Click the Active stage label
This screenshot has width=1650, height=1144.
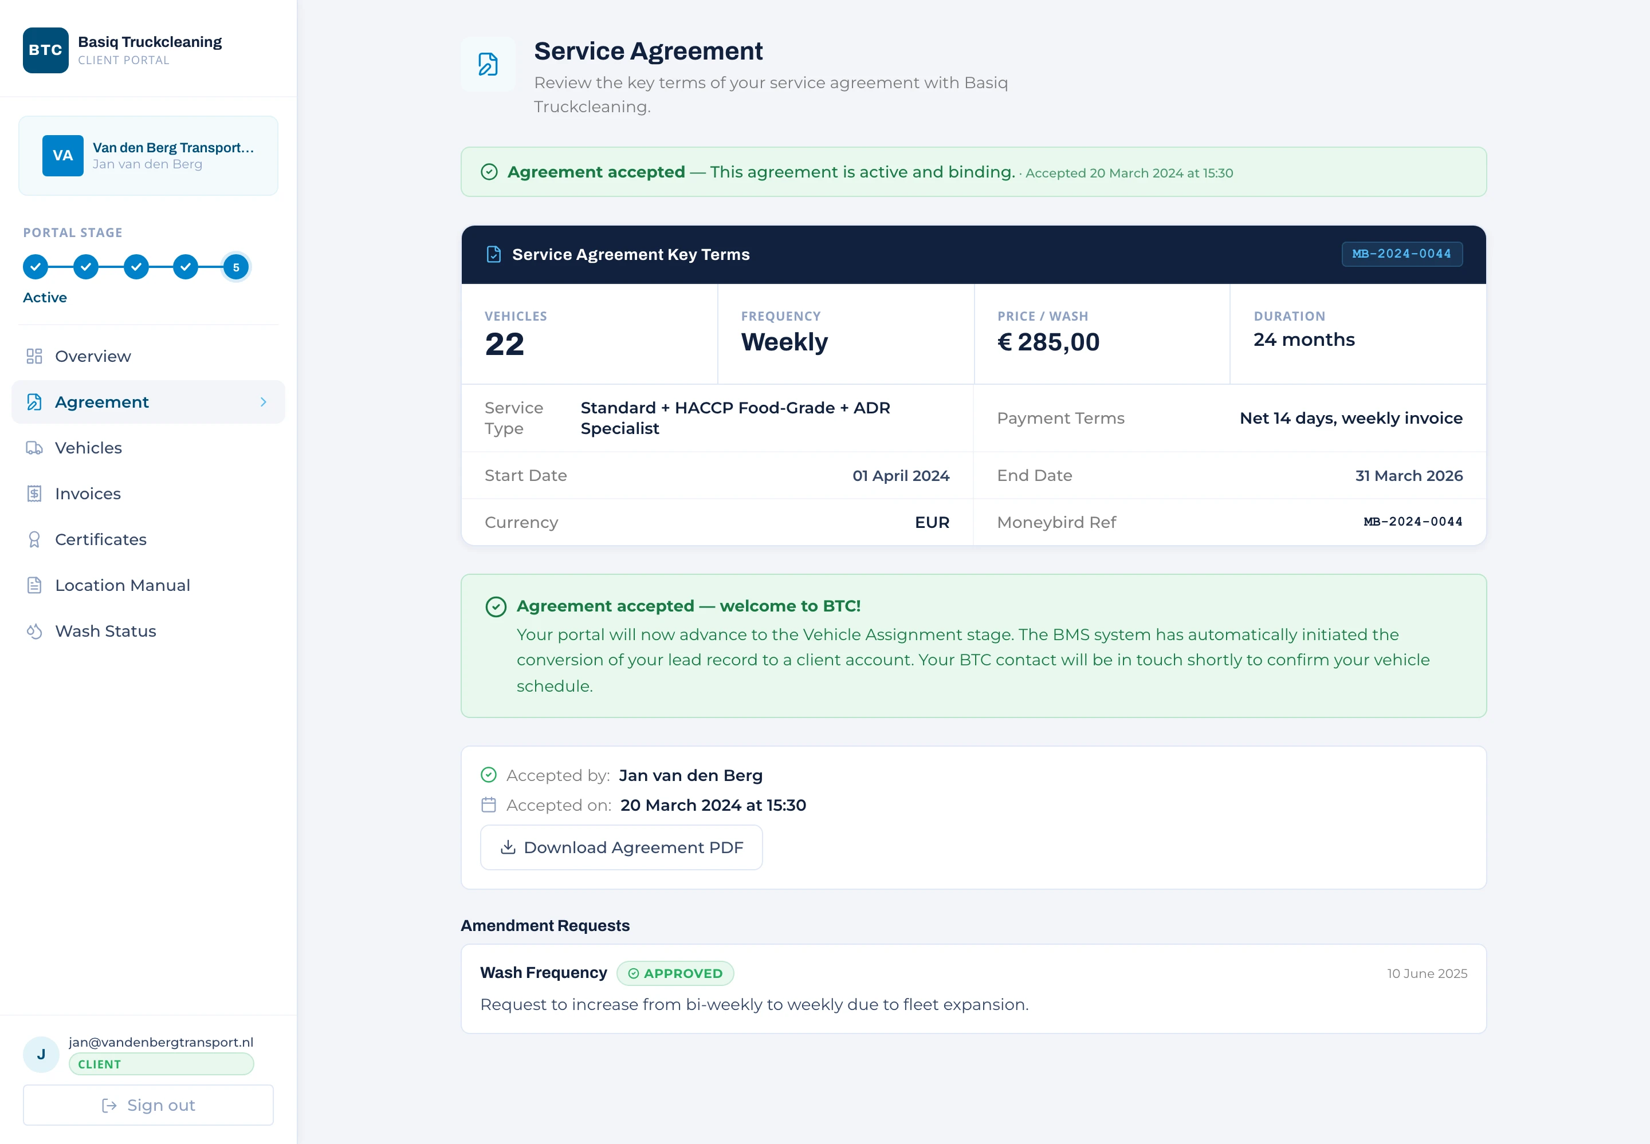click(45, 298)
